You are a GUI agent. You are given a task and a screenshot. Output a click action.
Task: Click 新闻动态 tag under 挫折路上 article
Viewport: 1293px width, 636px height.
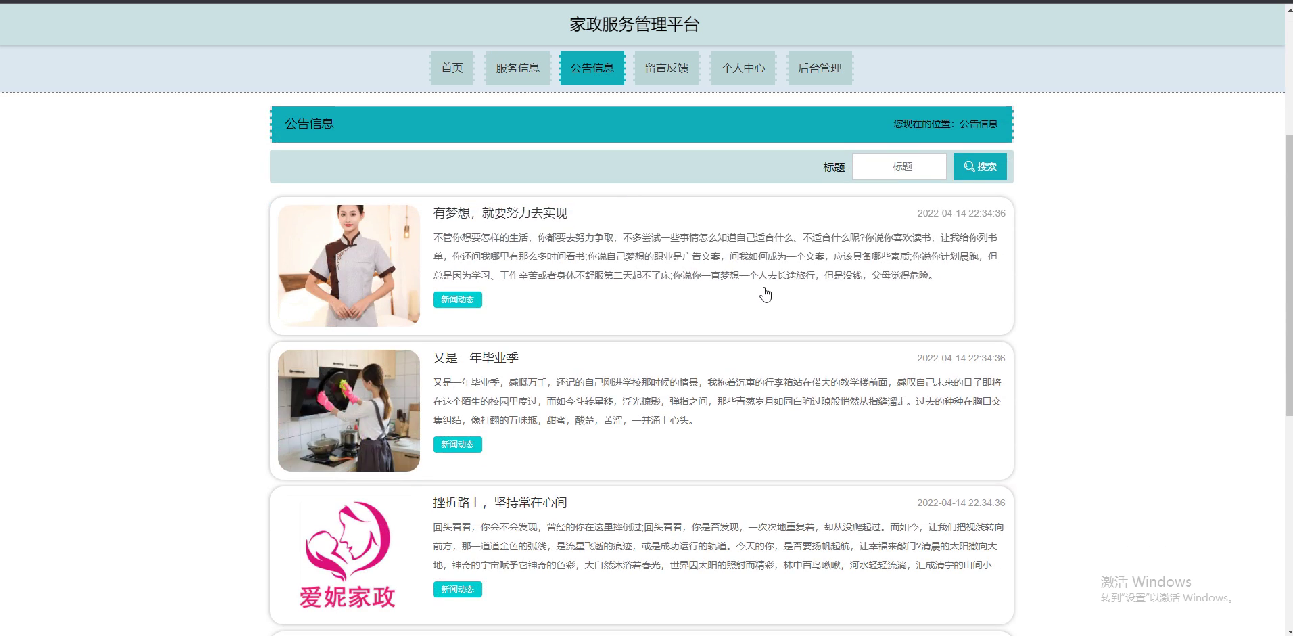tap(458, 589)
